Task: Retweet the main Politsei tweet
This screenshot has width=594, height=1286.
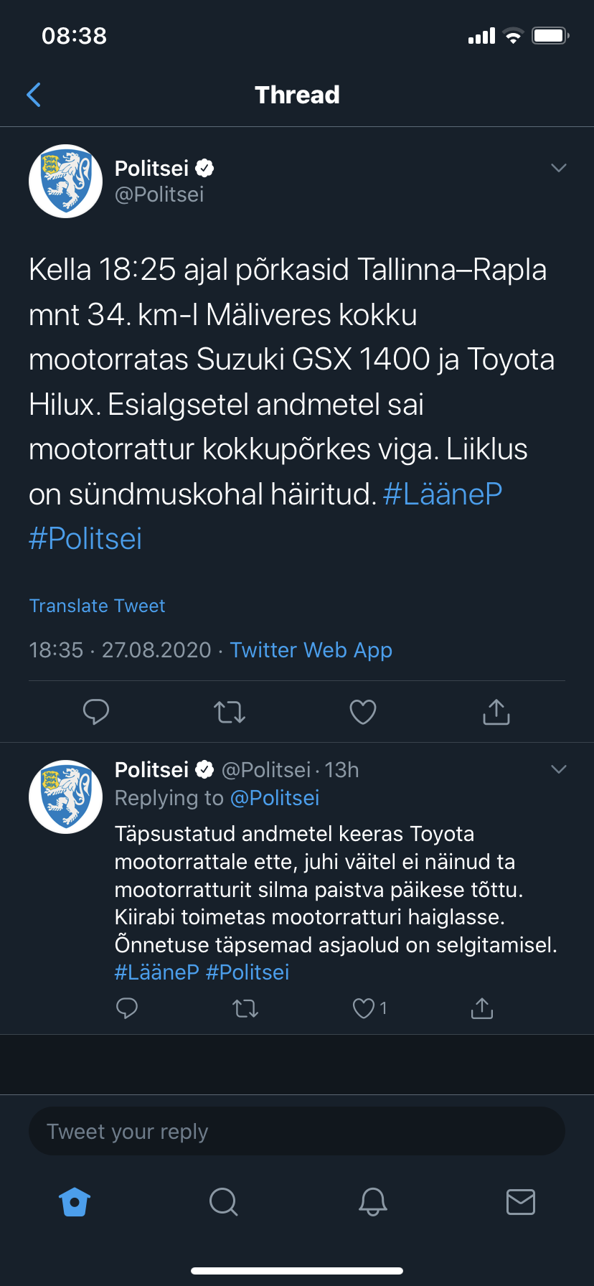Action: [x=230, y=712]
